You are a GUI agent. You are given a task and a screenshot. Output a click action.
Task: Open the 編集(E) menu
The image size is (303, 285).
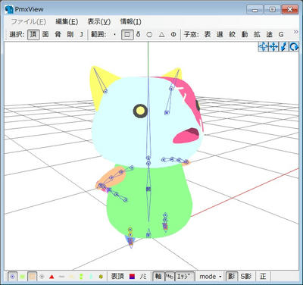pyautogui.click(x=67, y=22)
